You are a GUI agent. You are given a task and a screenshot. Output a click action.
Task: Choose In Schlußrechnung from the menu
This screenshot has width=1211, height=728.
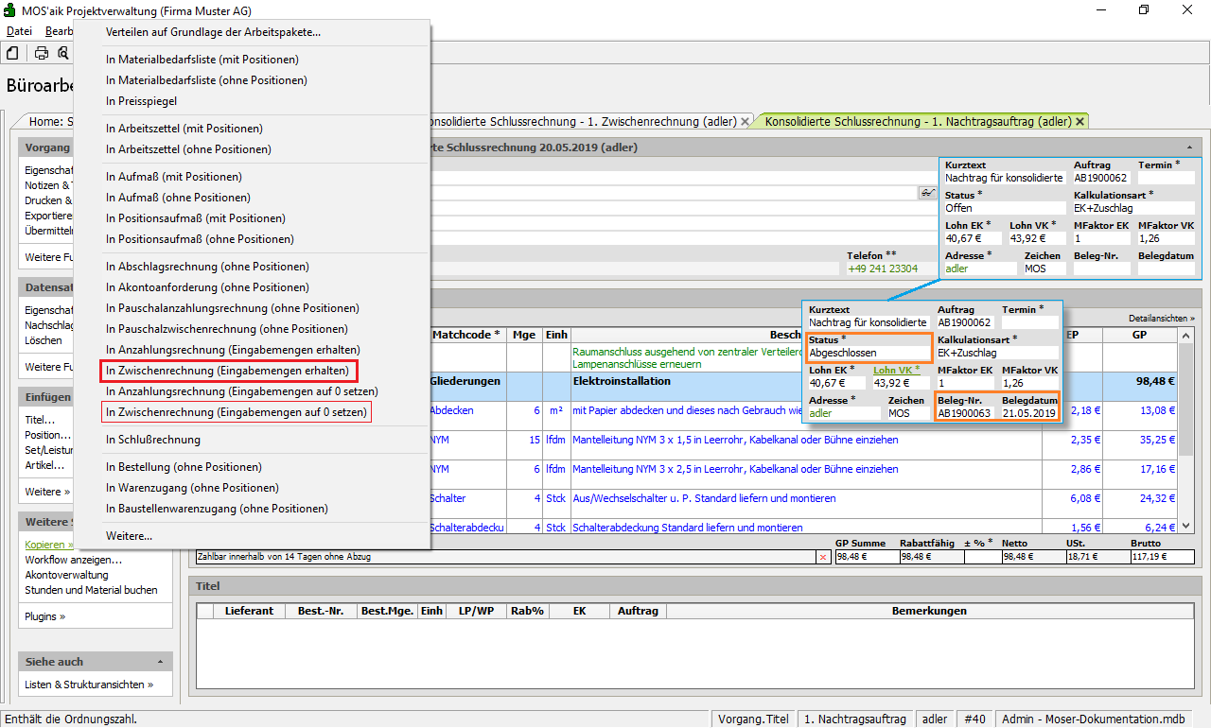pos(153,440)
